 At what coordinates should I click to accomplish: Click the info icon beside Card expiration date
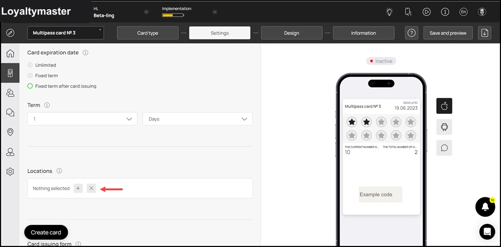85,53
